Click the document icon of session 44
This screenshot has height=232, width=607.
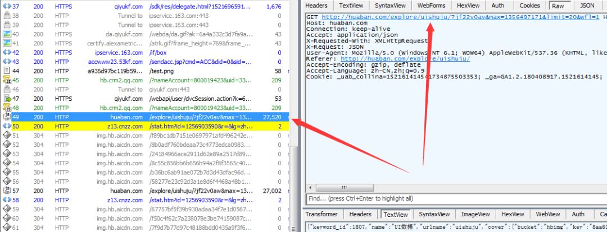pos(7,71)
